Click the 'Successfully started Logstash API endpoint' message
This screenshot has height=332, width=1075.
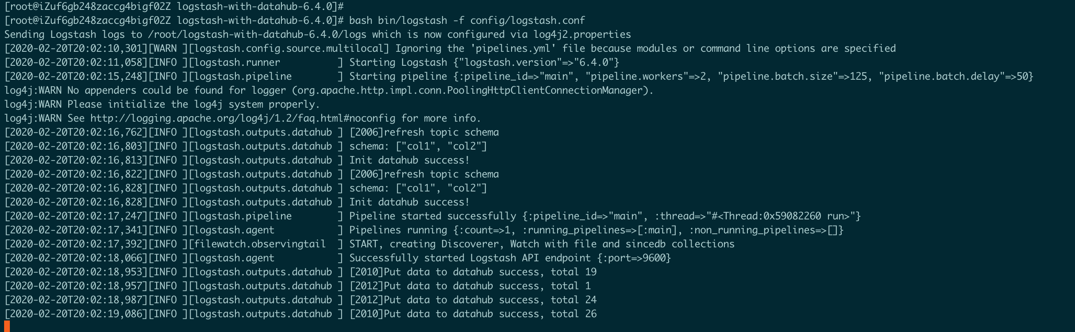tap(510, 258)
